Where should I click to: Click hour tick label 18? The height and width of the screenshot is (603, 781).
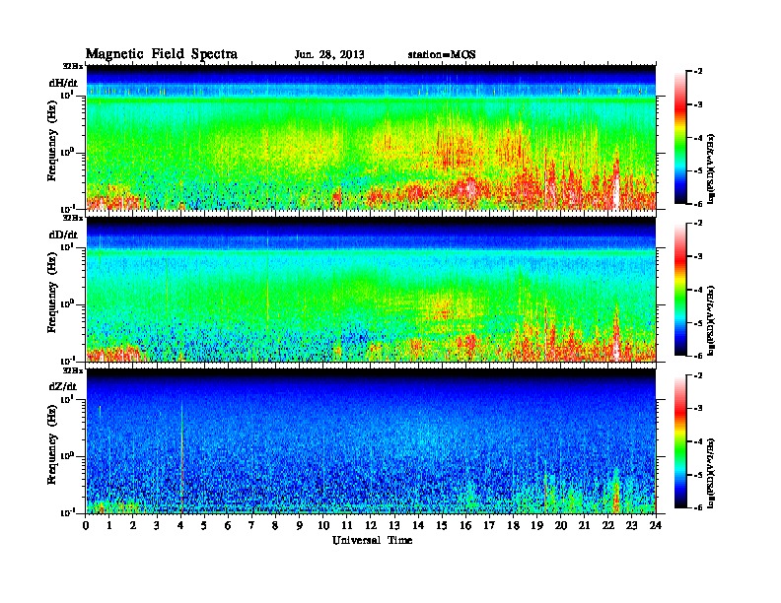(x=514, y=526)
